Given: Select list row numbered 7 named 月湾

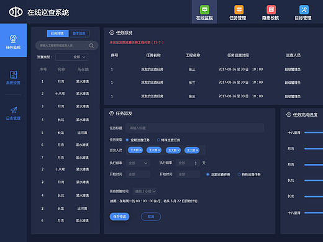Looking at the screenshot, I should tap(65, 158).
